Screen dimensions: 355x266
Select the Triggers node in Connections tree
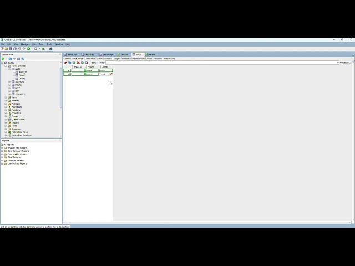(15, 122)
